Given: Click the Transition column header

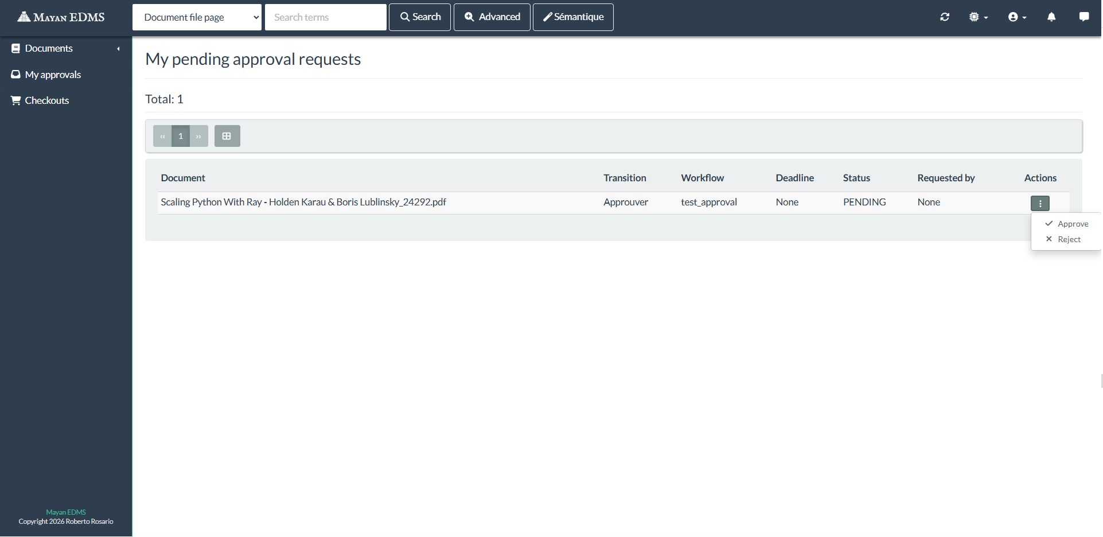Looking at the screenshot, I should tap(625, 178).
